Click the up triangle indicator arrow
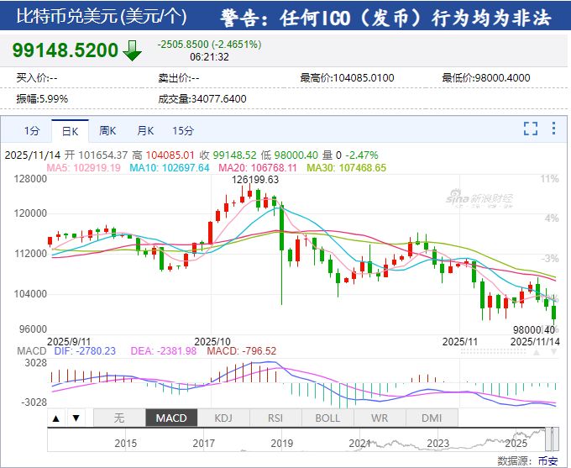The height and width of the screenshot is (468, 571). click(x=56, y=418)
